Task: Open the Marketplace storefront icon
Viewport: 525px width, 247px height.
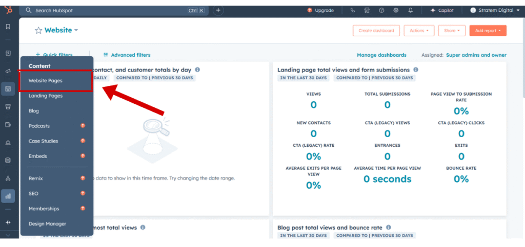Action: 367,10
